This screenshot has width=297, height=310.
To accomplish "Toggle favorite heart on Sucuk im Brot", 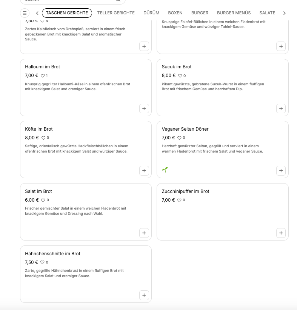I will point(180,76).
